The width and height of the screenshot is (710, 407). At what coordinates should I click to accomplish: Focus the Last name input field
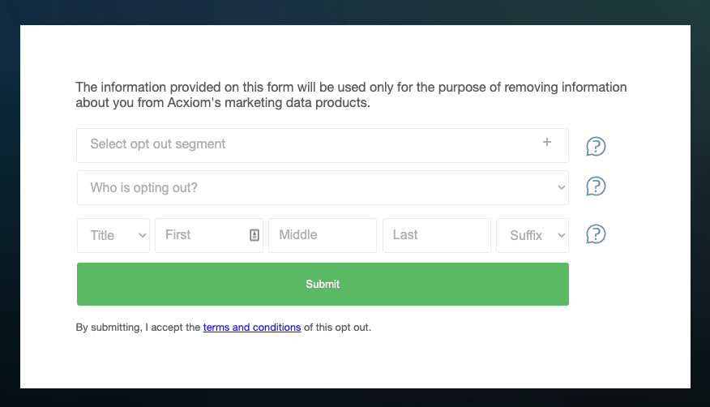point(437,235)
